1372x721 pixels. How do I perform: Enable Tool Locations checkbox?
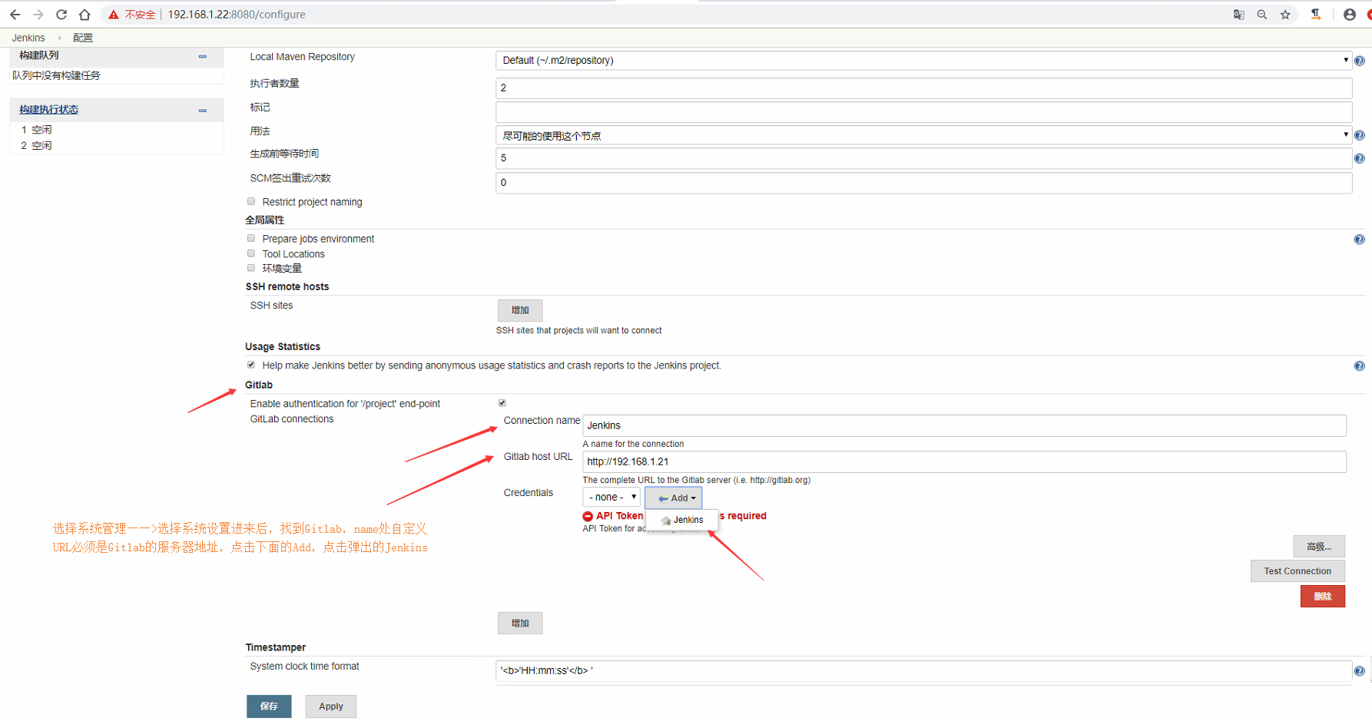click(x=251, y=253)
